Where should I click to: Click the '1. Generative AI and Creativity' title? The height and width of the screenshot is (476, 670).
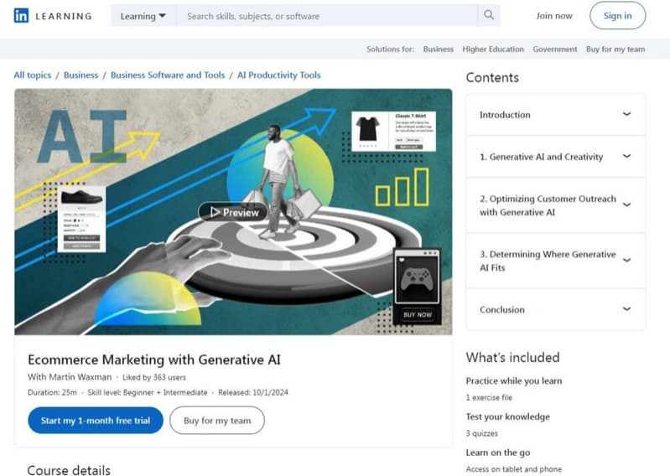[541, 157]
